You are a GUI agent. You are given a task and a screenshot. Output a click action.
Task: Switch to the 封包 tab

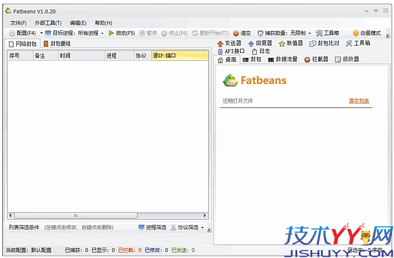point(252,59)
